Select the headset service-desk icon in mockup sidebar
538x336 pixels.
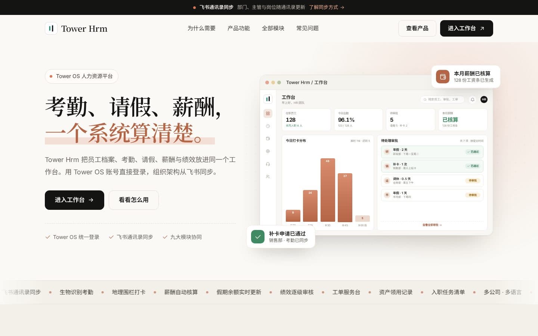268,164
